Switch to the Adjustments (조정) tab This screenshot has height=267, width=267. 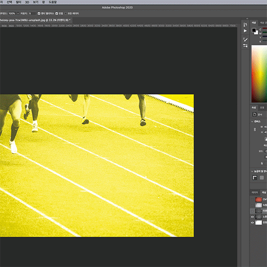click(x=262, y=108)
